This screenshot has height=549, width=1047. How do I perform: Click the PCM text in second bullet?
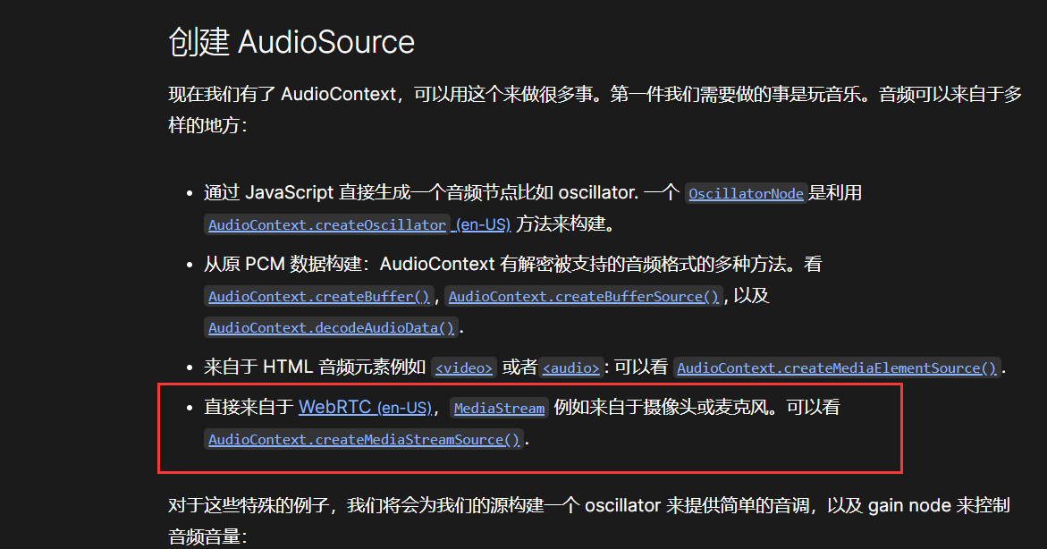[x=265, y=265]
